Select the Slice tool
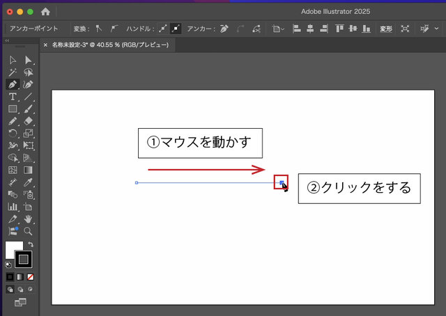This screenshot has width=446, height=316. [x=13, y=219]
